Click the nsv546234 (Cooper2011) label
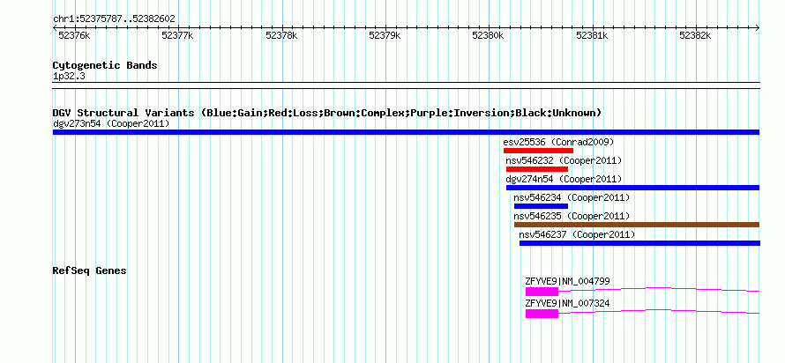This screenshot has width=785, height=363. [x=572, y=197]
